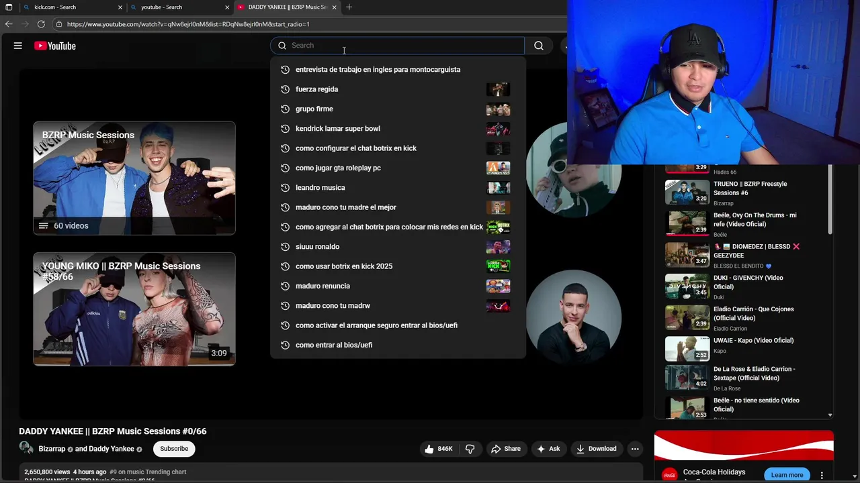Select suggestion 'como agregar al chat botrix para colocar mis redes en kick'

pos(398,227)
